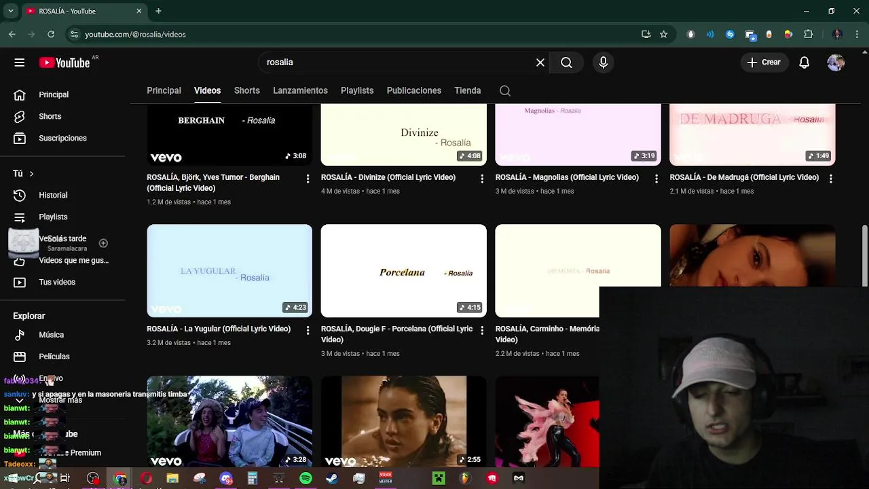Viewport: 869px width, 489px height.
Task: Expand the Tú section chevron
Action: coord(31,174)
